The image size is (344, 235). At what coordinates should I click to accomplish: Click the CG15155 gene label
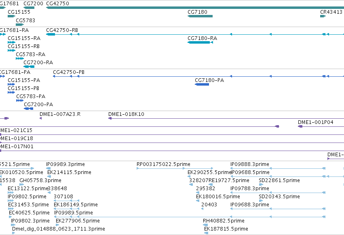point(19,12)
